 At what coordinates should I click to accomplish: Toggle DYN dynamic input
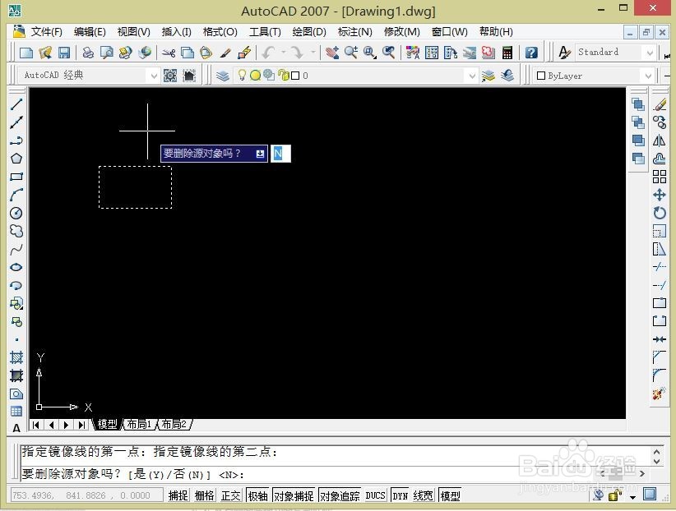pos(400,495)
